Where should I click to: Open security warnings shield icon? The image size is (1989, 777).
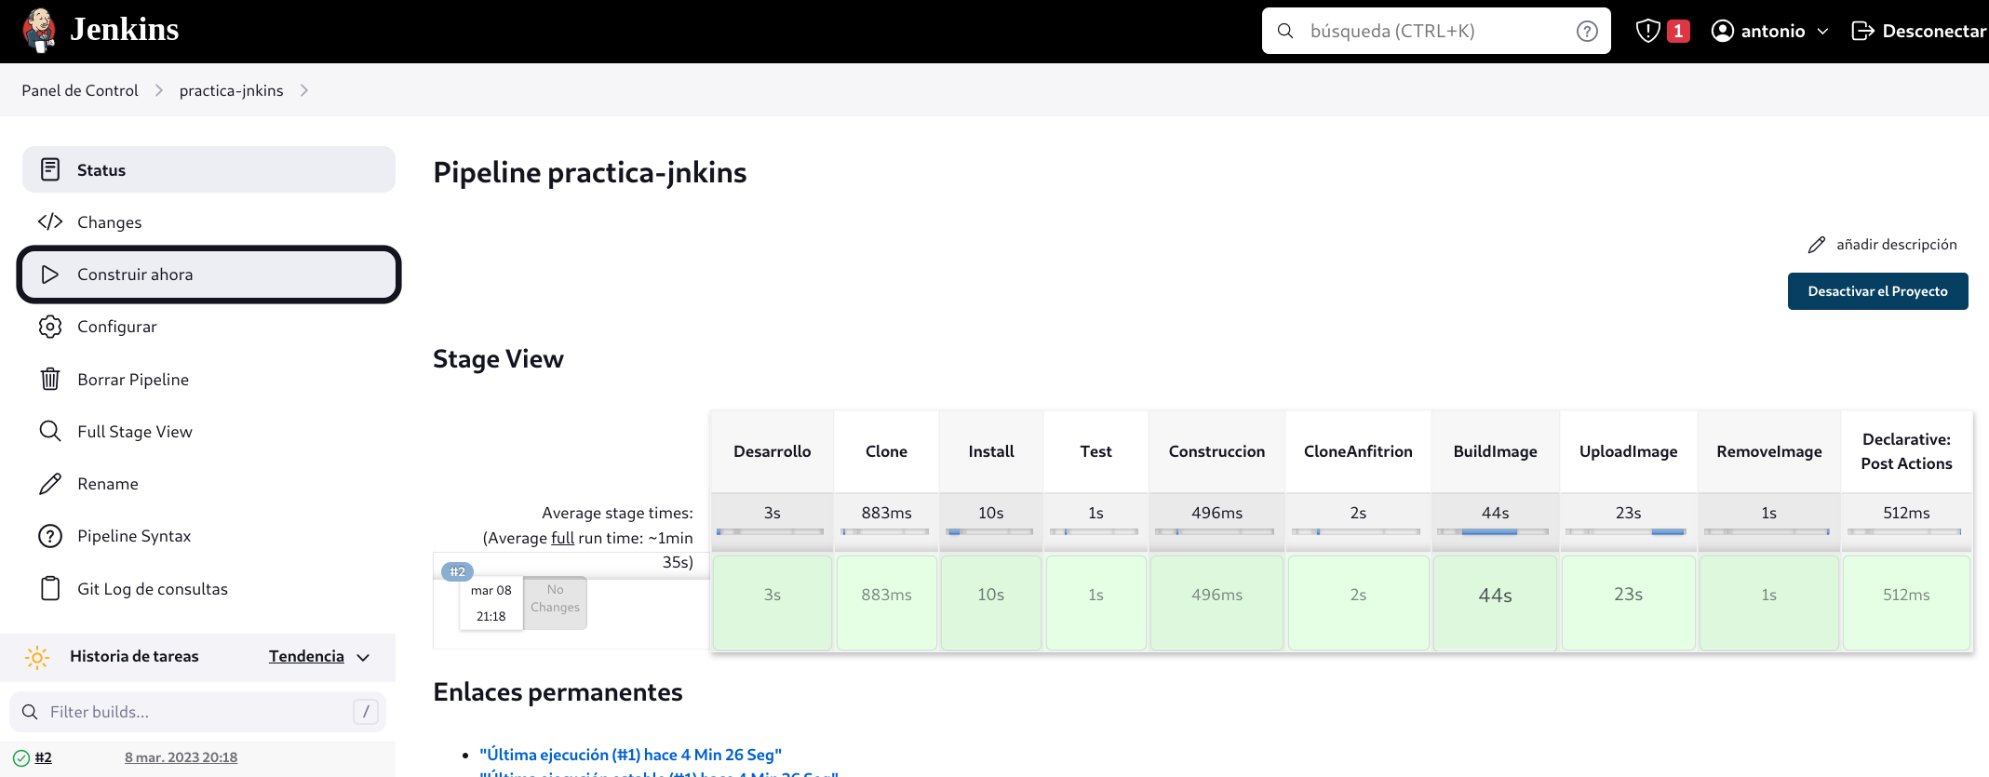(x=1647, y=31)
